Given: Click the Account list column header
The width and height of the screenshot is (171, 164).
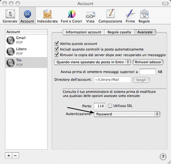Looking at the screenshot, I should (26, 32).
